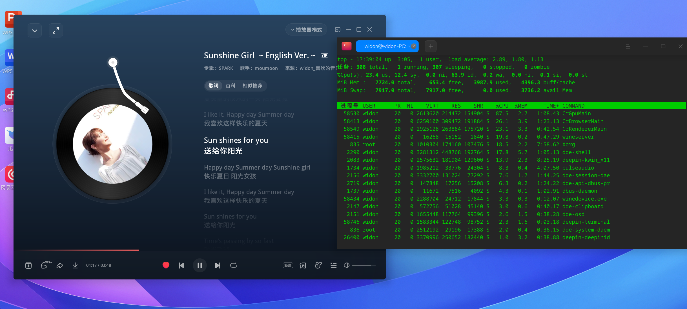Screen dimensions: 687x309
Task: Click the %CPU column header in top
Action: (x=502, y=106)
